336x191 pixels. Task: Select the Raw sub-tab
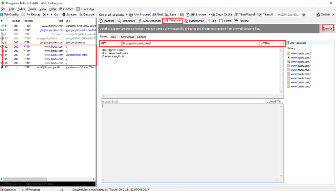(x=114, y=37)
